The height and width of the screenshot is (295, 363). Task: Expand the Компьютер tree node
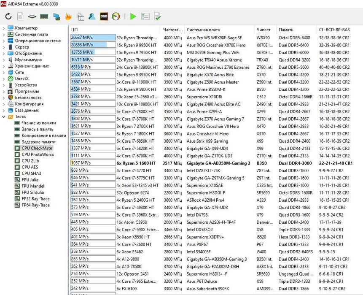click(x=3, y=28)
